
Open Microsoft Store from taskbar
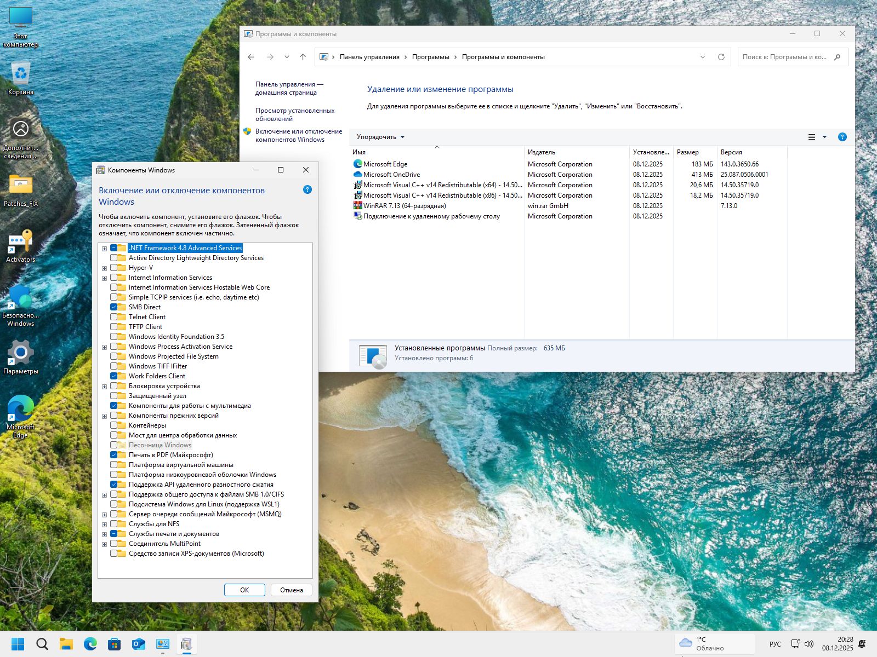115,644
